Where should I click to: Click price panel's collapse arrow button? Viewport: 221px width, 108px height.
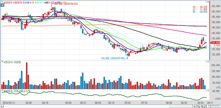click(x=206, y=2)
